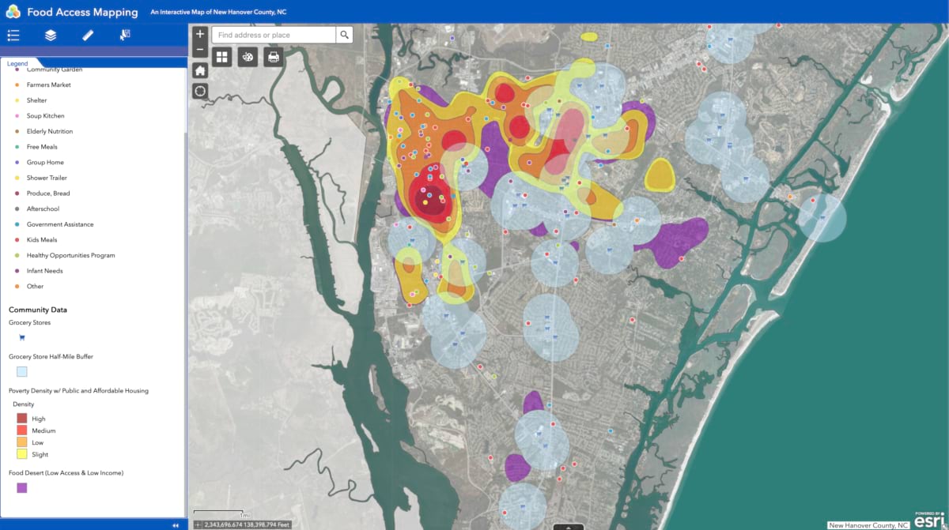Open the Print widget
Viewport: 949px width, 530px height.
(274, 57)
